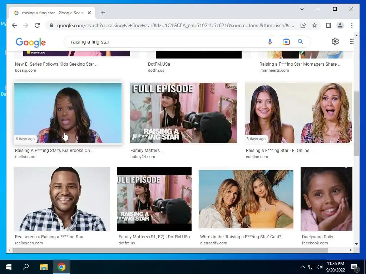Open Daelyanna Daily facebook image
The width and height of the screenshot is (366, 274).
point(327,199)
